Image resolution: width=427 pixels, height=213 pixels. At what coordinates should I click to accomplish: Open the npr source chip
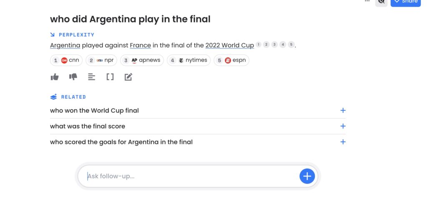pos(101,60)
